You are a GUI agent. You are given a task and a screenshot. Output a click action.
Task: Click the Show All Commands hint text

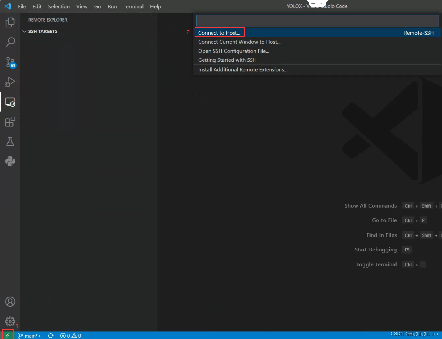click(371, 206)
